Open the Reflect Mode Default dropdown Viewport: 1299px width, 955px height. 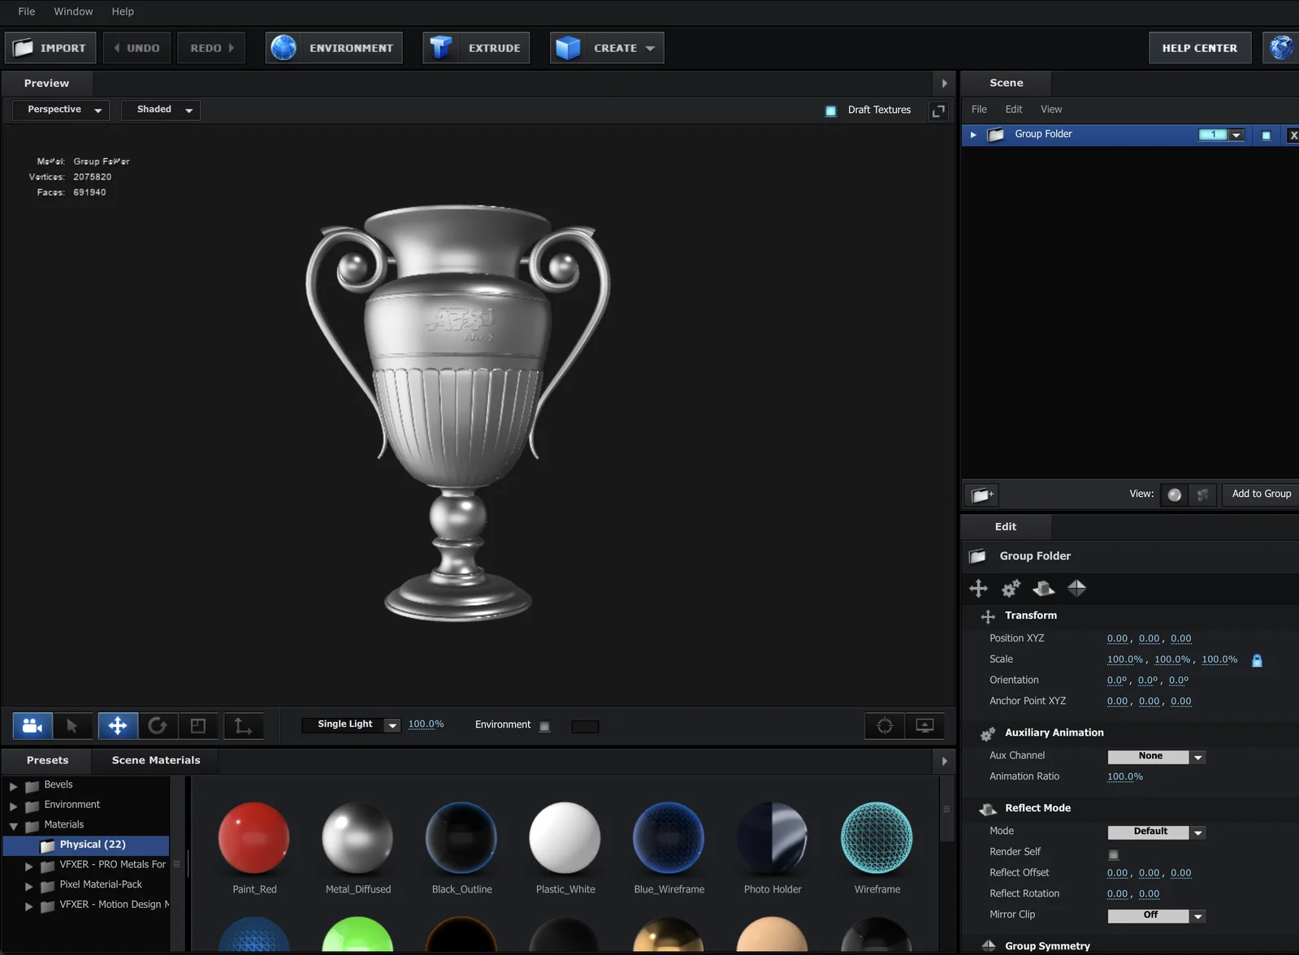click(1156, 832)
